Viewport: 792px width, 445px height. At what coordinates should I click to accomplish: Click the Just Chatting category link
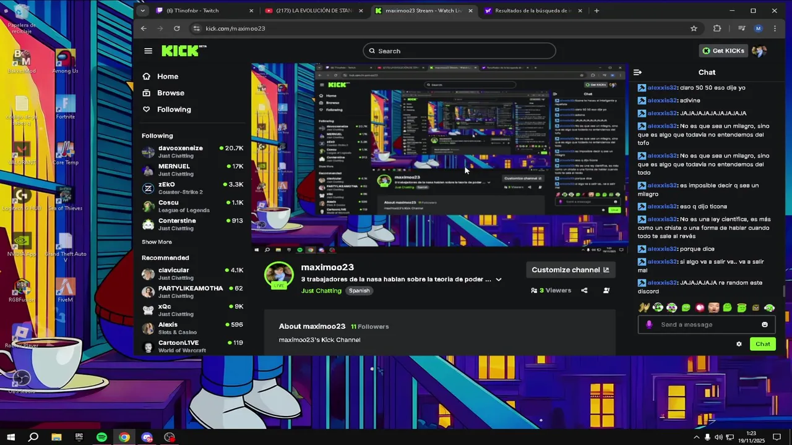(x=321, y=290)
